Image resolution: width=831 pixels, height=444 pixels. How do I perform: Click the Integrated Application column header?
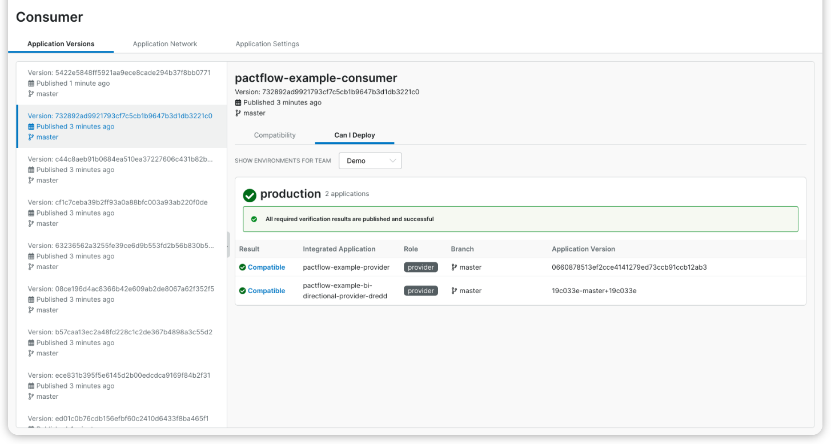click(x=339, y=249)
